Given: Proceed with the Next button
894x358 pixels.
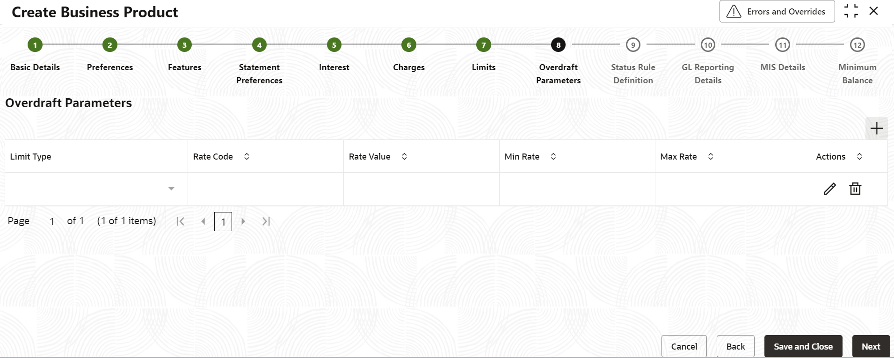Looking at the screenshot, I should [871, 346].
